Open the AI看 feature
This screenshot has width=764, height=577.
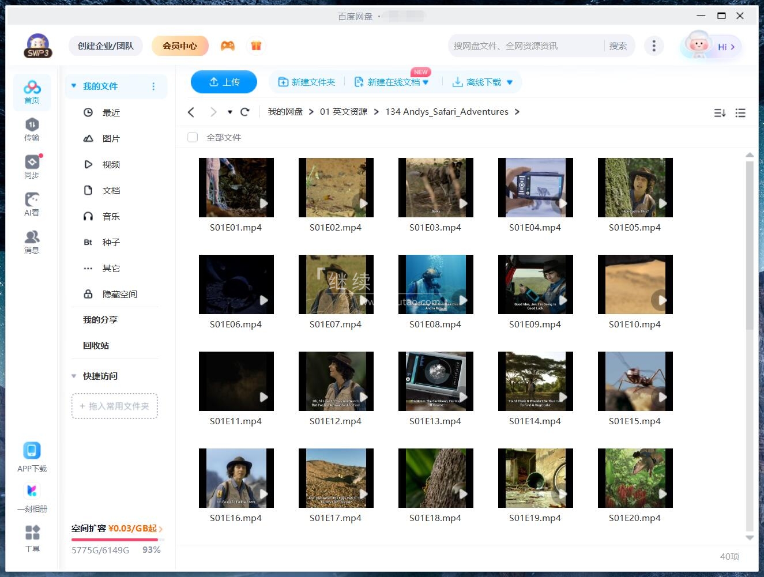pos(32,203)
